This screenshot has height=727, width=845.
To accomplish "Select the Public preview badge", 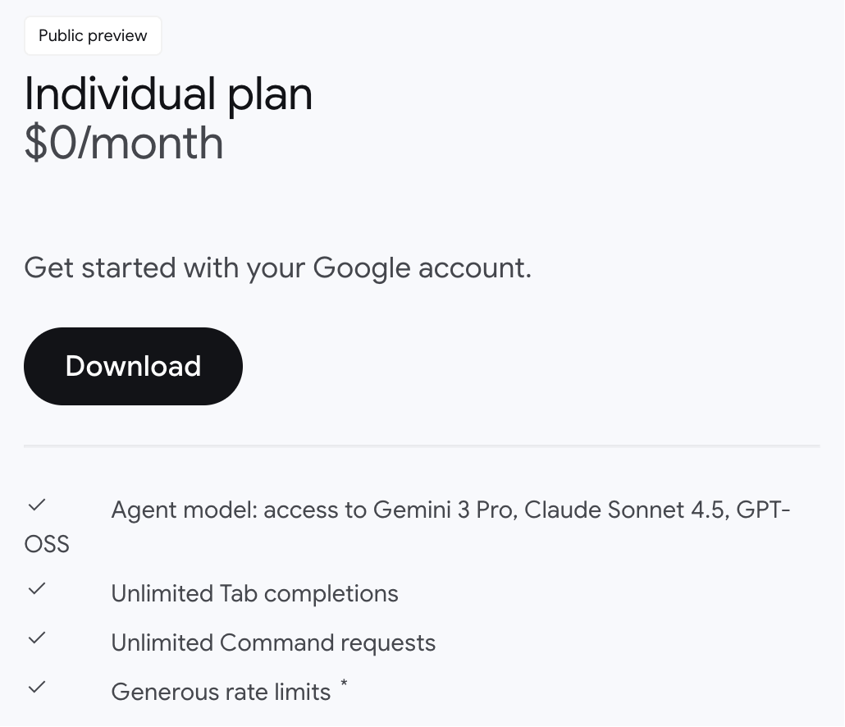I will pos(93,35).
